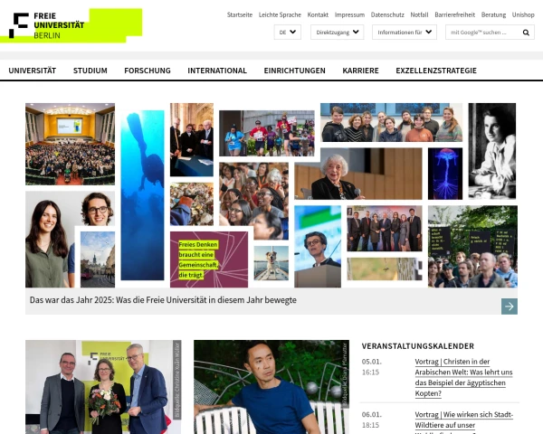Open the Christen in der Arabischen Welt lecture
The width and height of the screenshot is (543, 434).
point(463,378)
